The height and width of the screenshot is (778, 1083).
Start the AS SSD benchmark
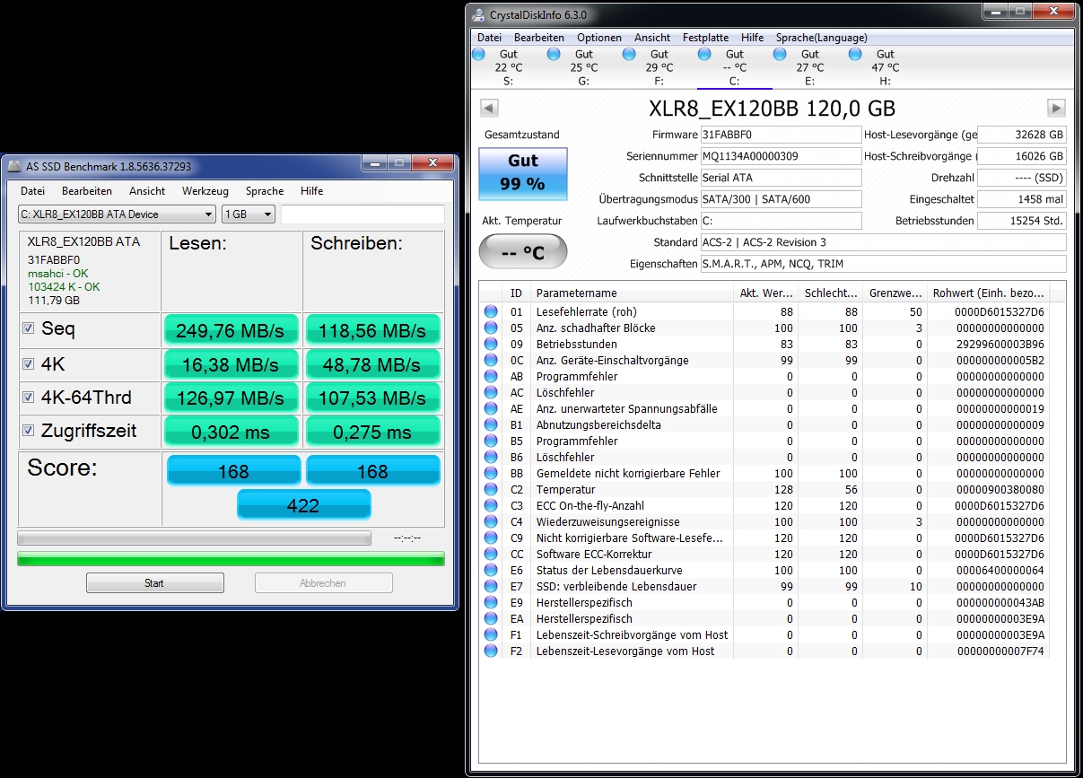[154, 583]
